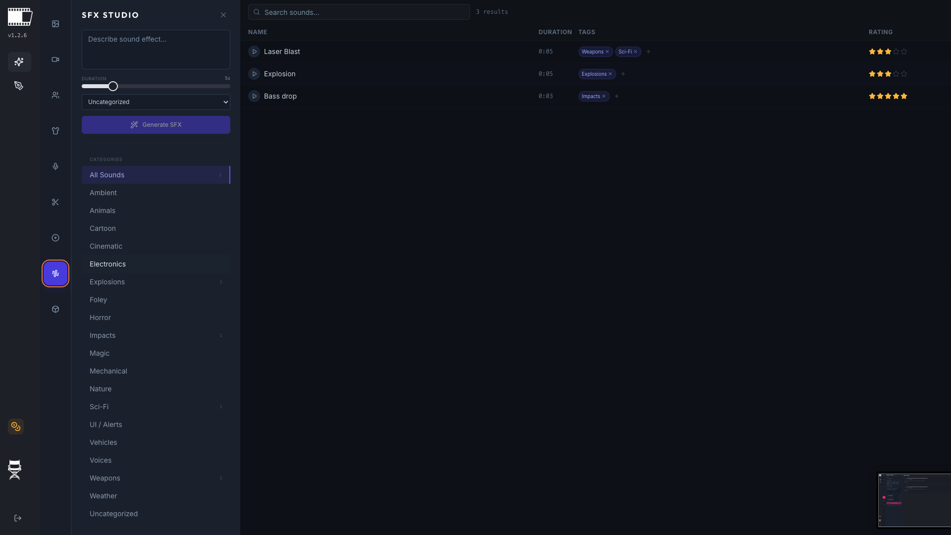Remove the Impacts tag from Bass drop
The image size is (951, 535).
click(x=604, y=96)
